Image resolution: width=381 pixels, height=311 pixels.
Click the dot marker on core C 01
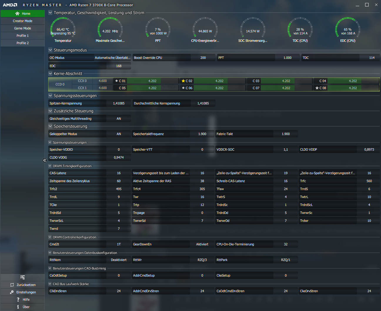click(116, 81)
